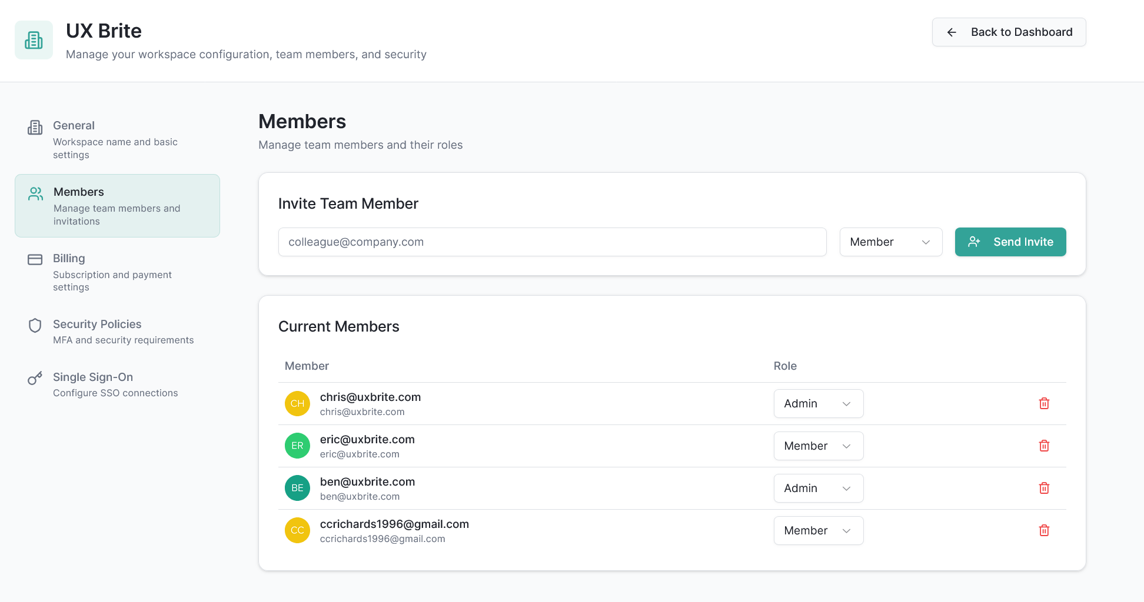Click the green ER avatar circle

click(x=297, y=446)
